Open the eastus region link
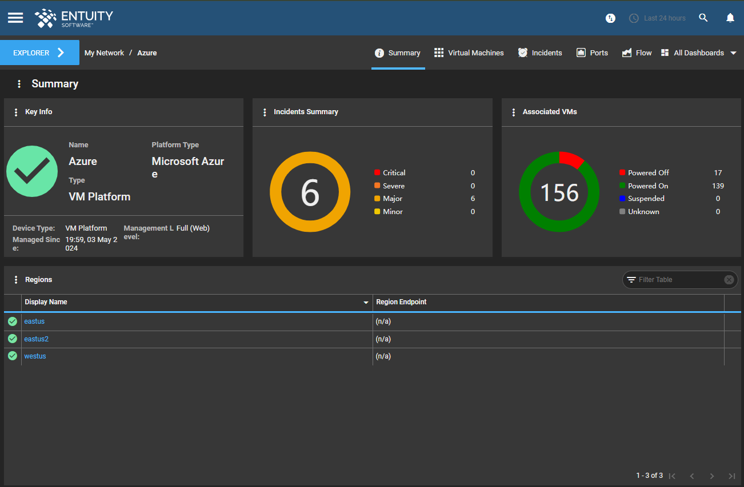Viewport: 744px width, 487px height. pos(34,321)
